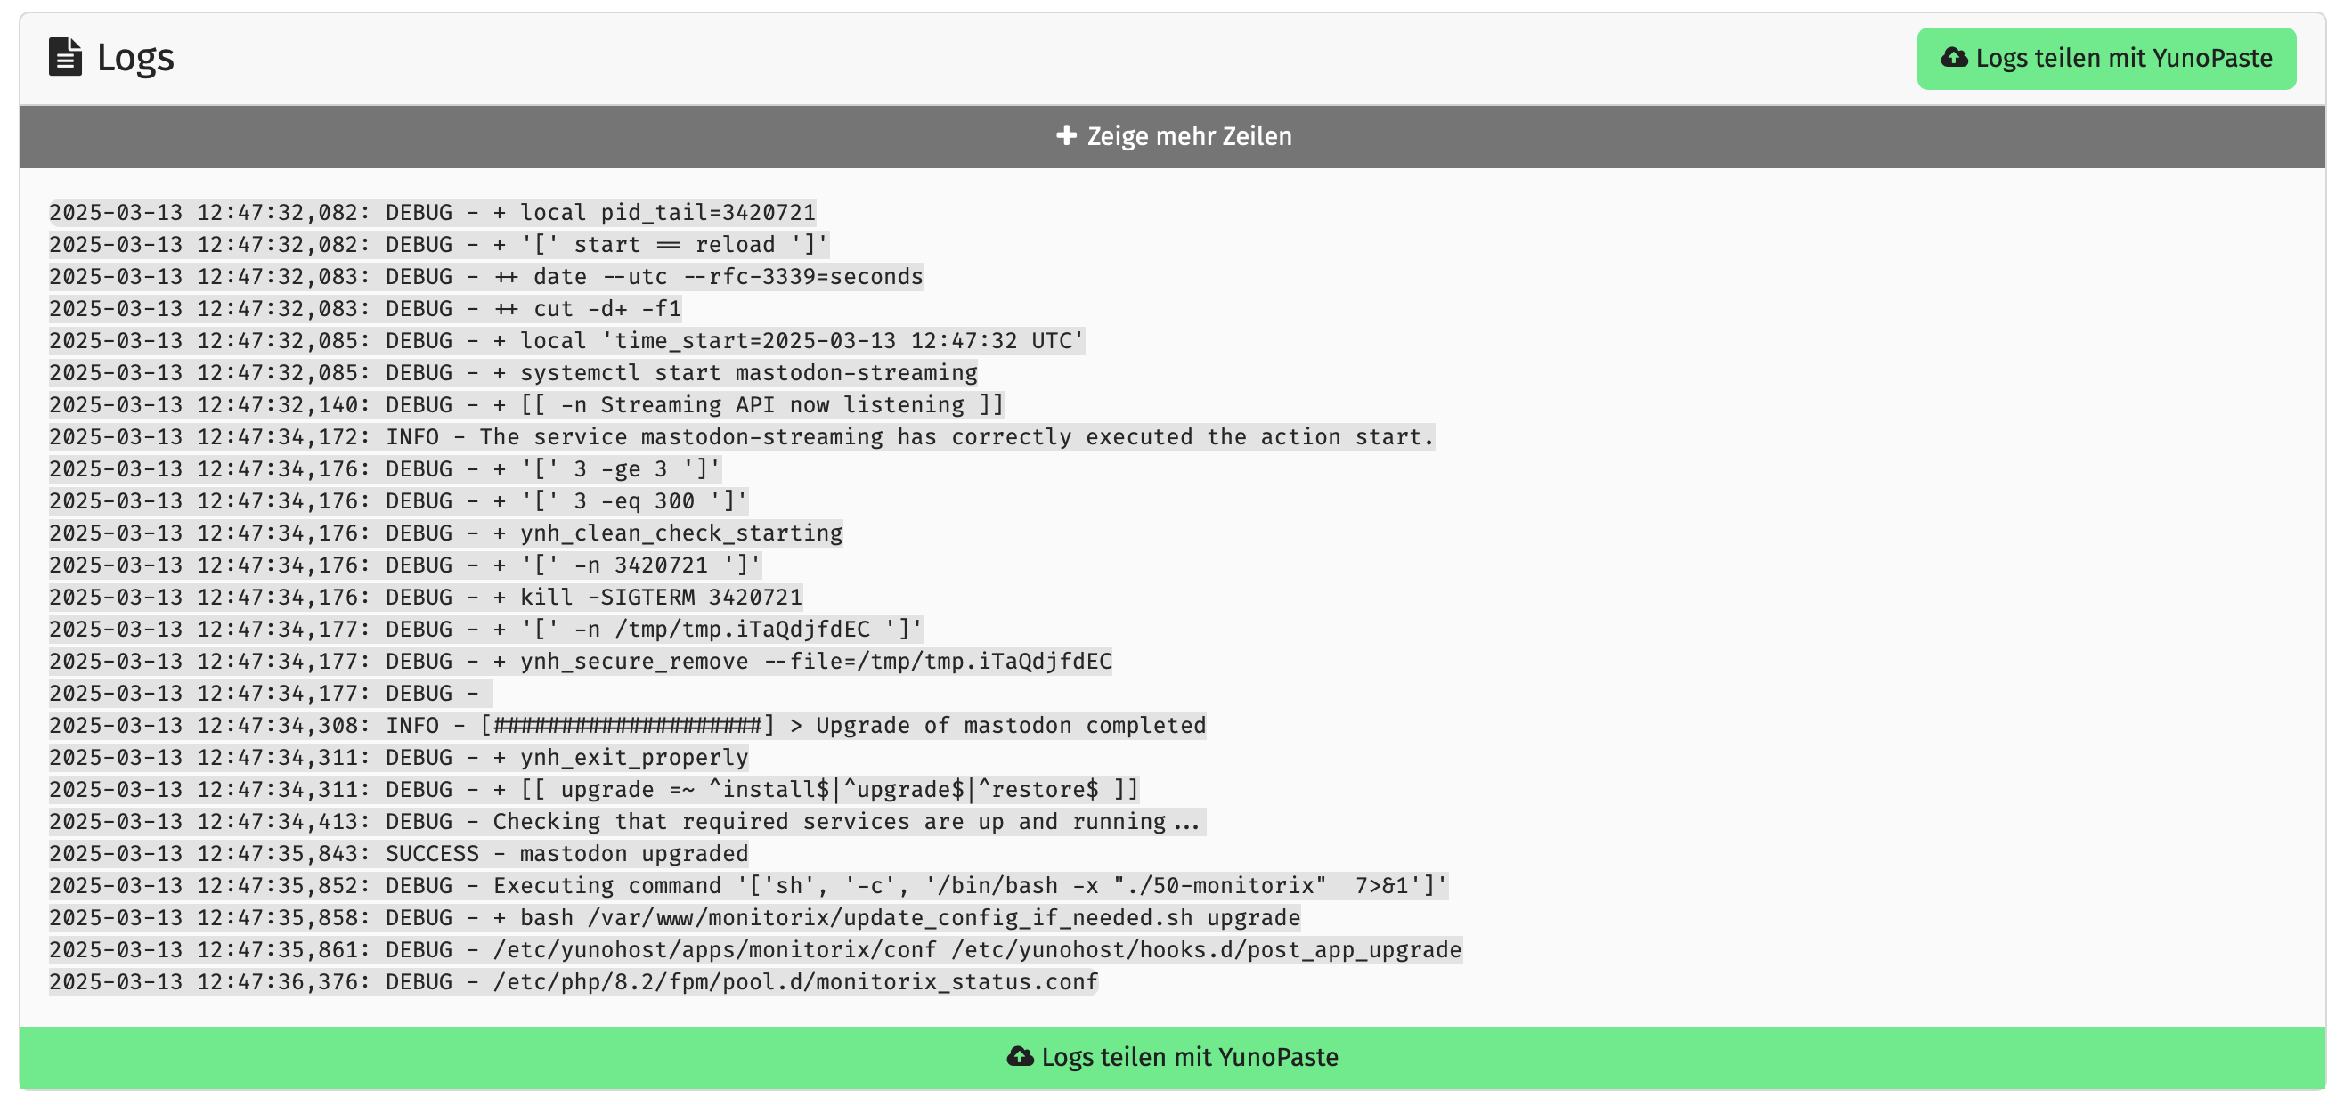
Task: Click the Logs heading title
Action: pos(135,57)
